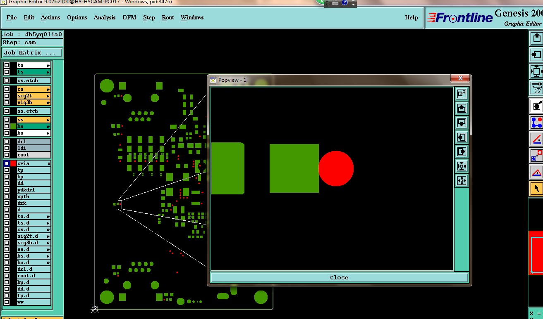Select the ldi layer name

(x=33, y=148)
